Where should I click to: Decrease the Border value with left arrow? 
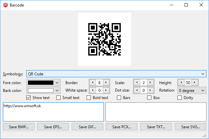[x=93, y=82]
